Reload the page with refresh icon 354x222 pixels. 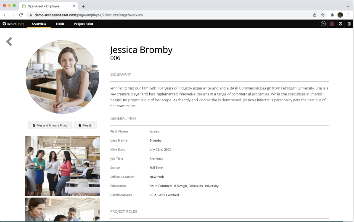[x=21, y=15]
